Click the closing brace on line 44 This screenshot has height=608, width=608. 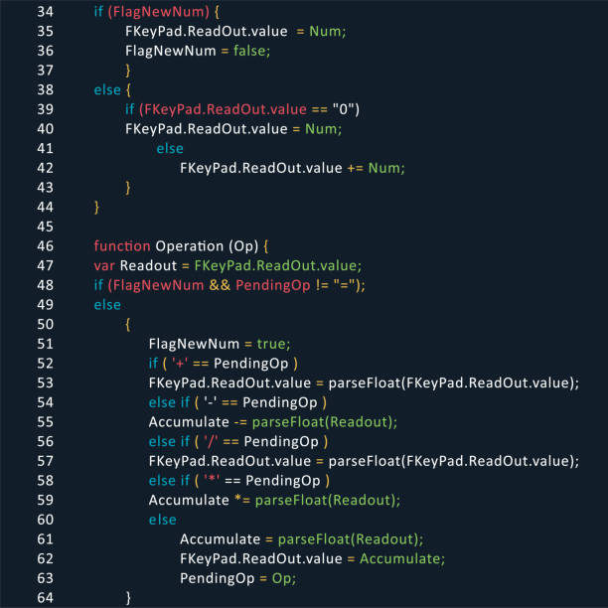point(97,207)
